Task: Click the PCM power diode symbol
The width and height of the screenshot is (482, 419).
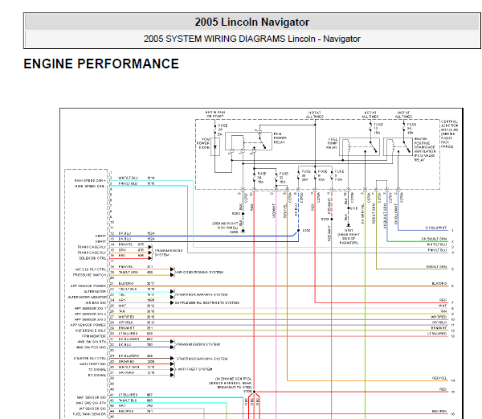Action: (214, 146)
